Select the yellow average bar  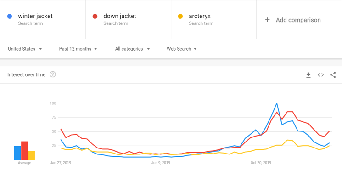(x=32, y=155)
